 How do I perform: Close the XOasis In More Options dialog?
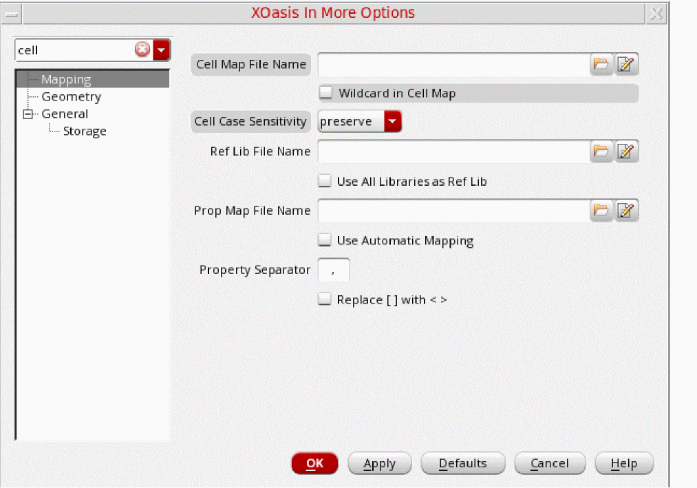tap(656, 14)
